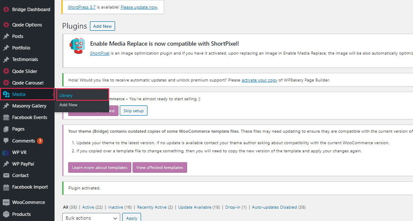The height and width of the screenshot is (221, 413).
Task: Click the WooCommerce woo icon
Action: click(6, 202)
